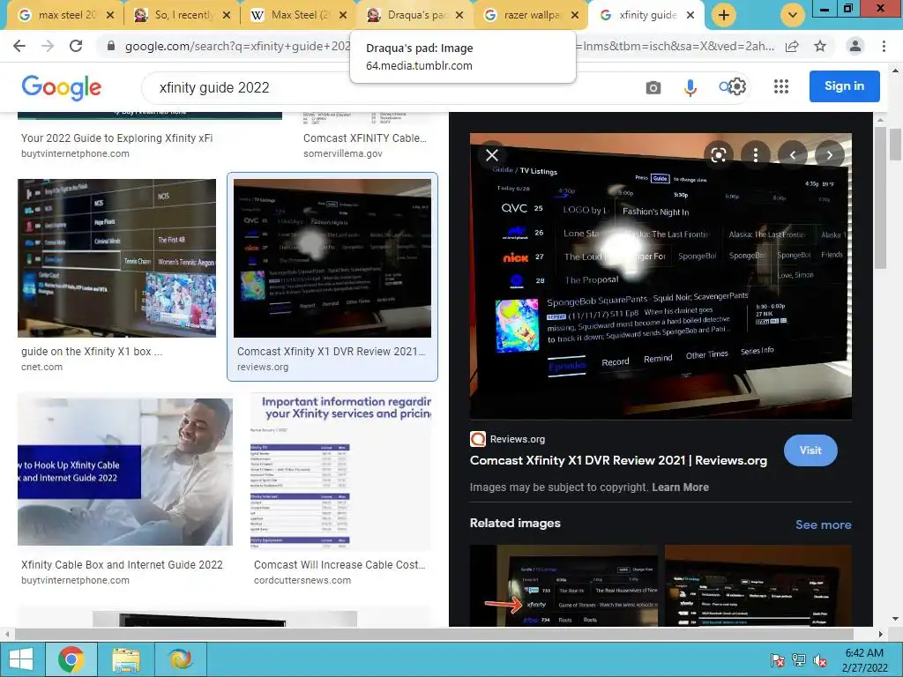Open the Comcast Xfinity X1 DVR Review title link
Screen dimensions: 903x677
(618, 460)
